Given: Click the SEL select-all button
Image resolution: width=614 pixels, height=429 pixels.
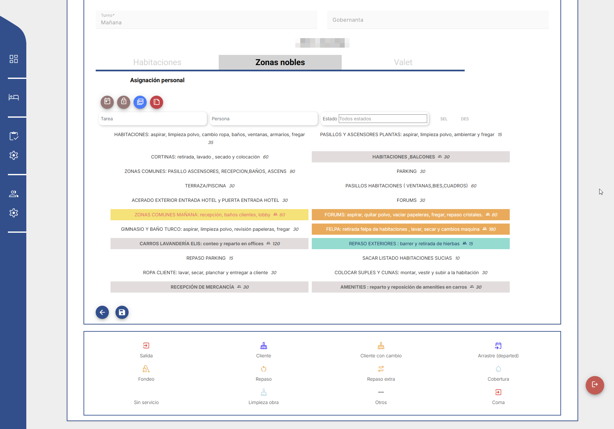Looking at the screenshot, I should (444, 119).
